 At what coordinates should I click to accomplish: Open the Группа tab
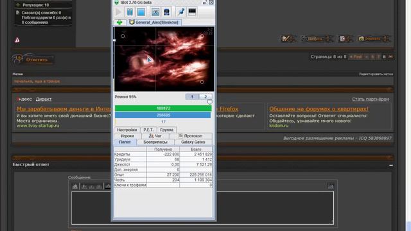tap(167, 130)
